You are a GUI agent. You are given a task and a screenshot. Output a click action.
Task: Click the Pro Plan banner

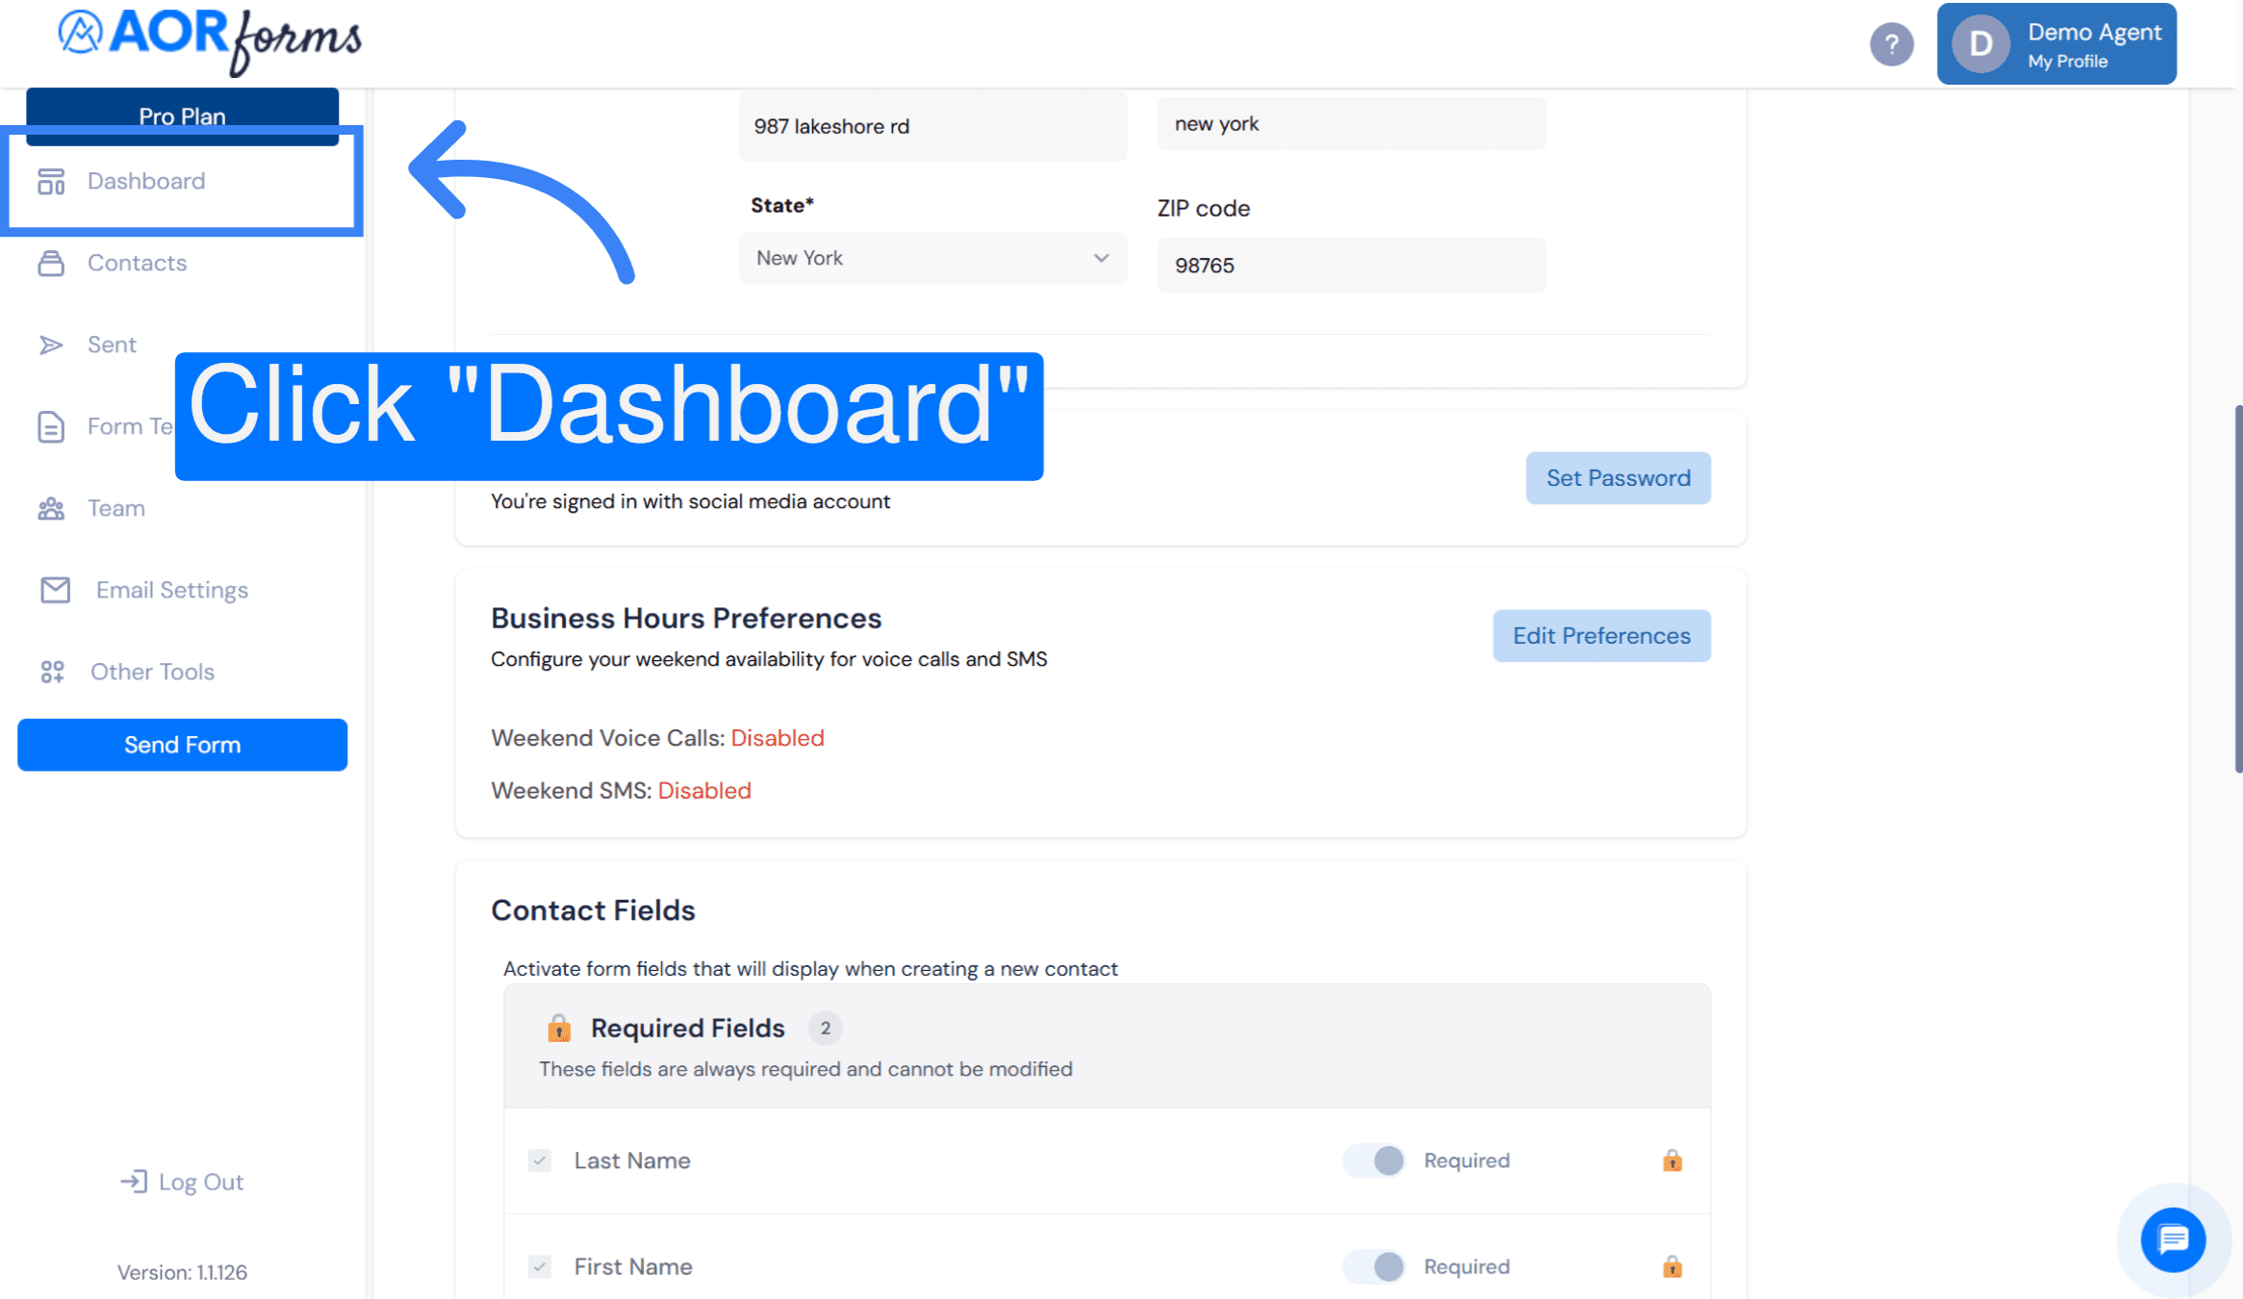[182, 116]
